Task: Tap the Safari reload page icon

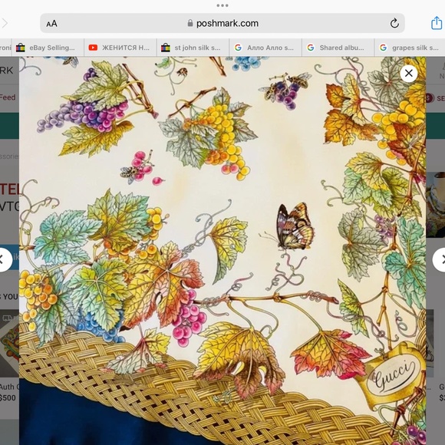Action: (394, 23)
